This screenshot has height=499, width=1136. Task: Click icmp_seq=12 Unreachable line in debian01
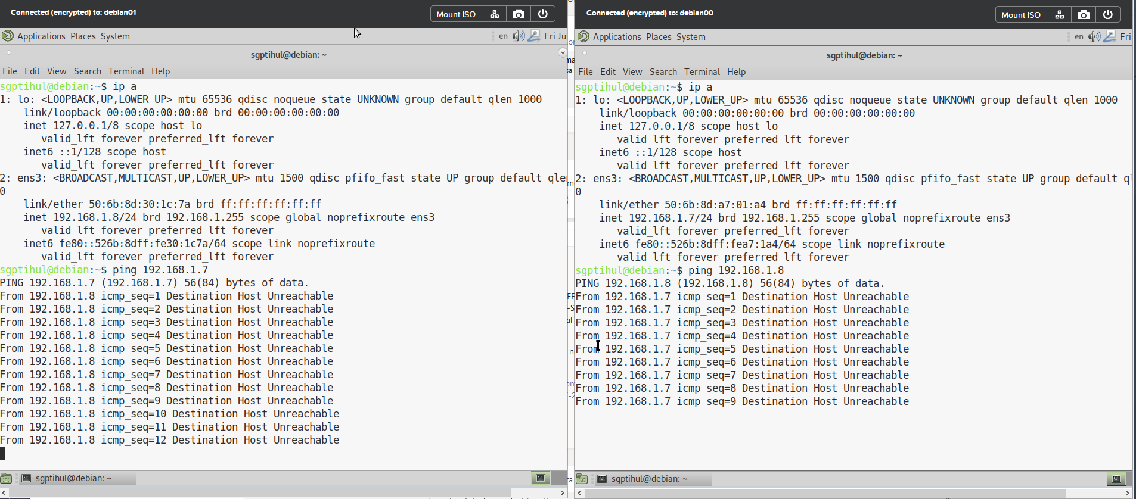[170, 440]
